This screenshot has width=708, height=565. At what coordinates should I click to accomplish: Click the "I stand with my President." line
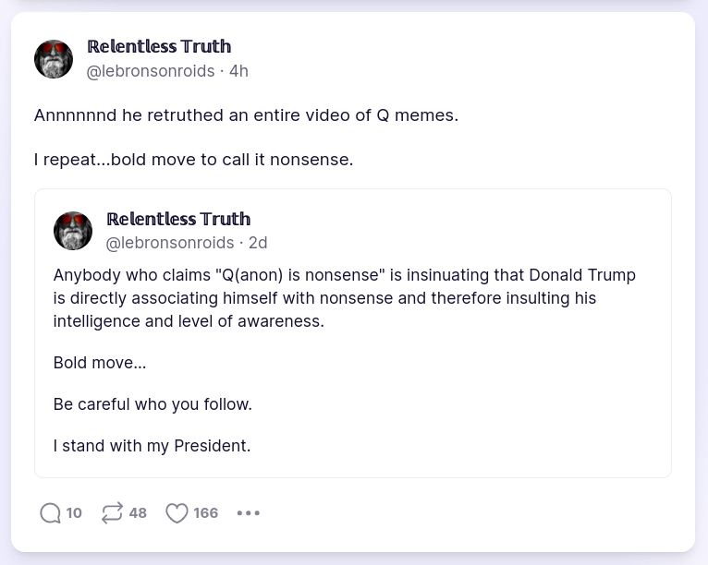pyautogui.click(x=152, y=446)
